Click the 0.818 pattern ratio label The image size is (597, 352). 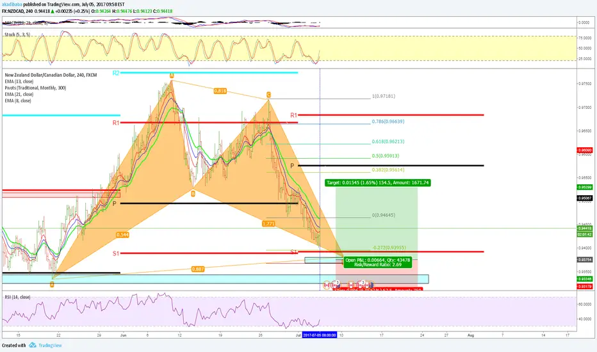click(x=220, y=91)
